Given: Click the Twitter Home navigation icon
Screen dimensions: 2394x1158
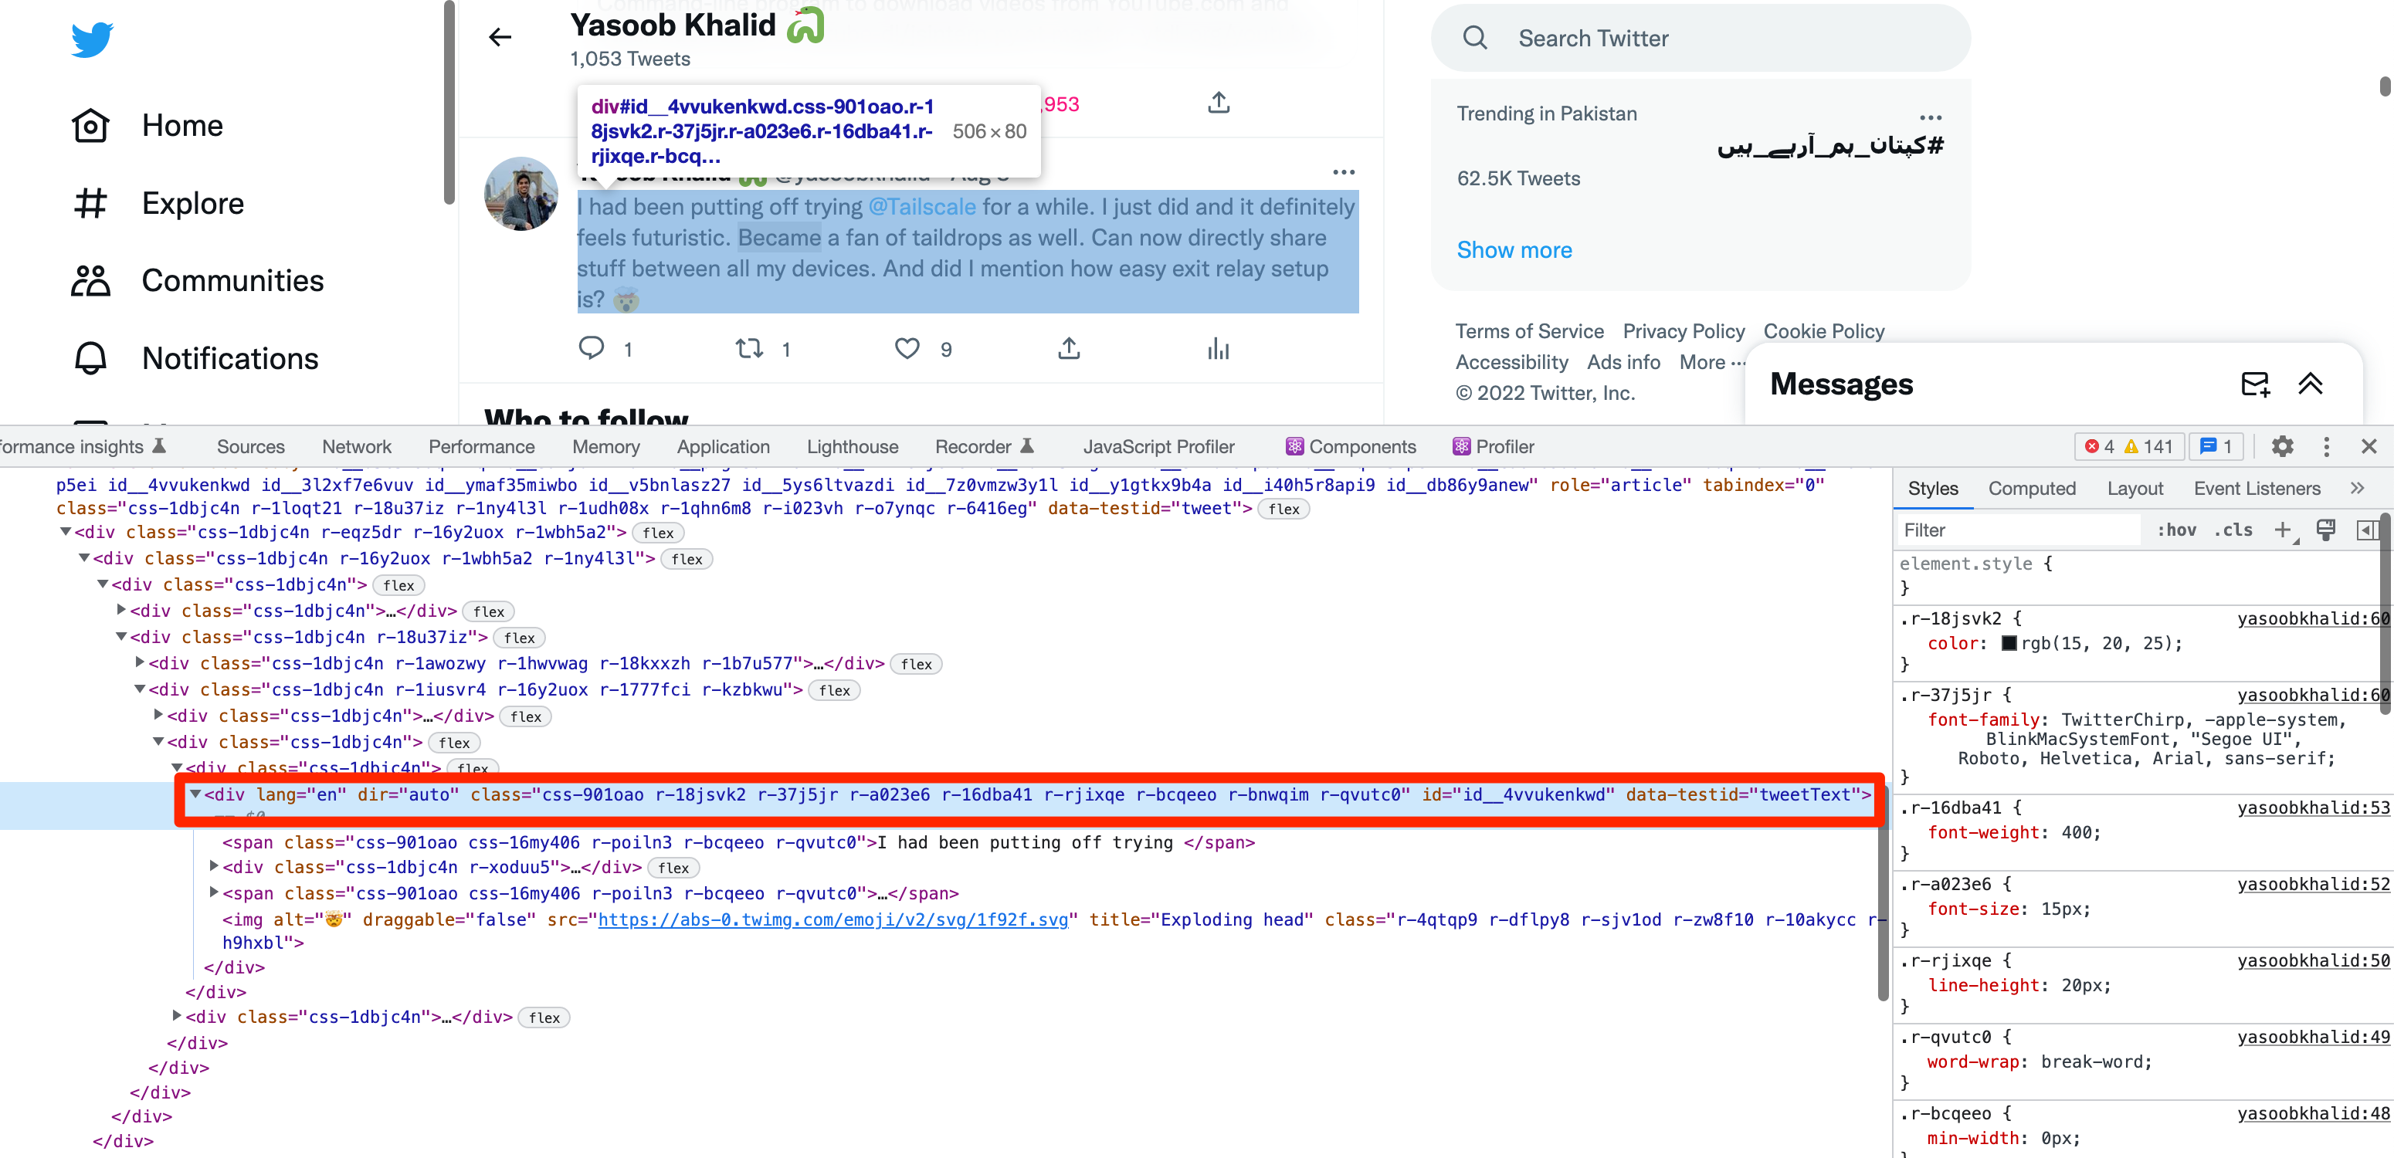Looking at the screenshot, I should tap(89, 125).
